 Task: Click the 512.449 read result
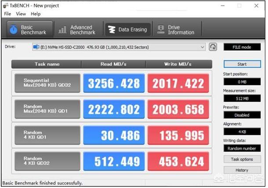[x=114, y=161]
